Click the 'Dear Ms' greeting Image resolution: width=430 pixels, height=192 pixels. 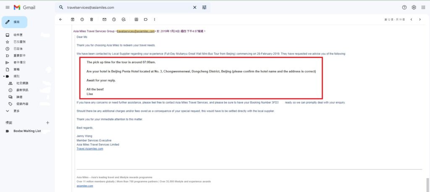tap(82, 37)
